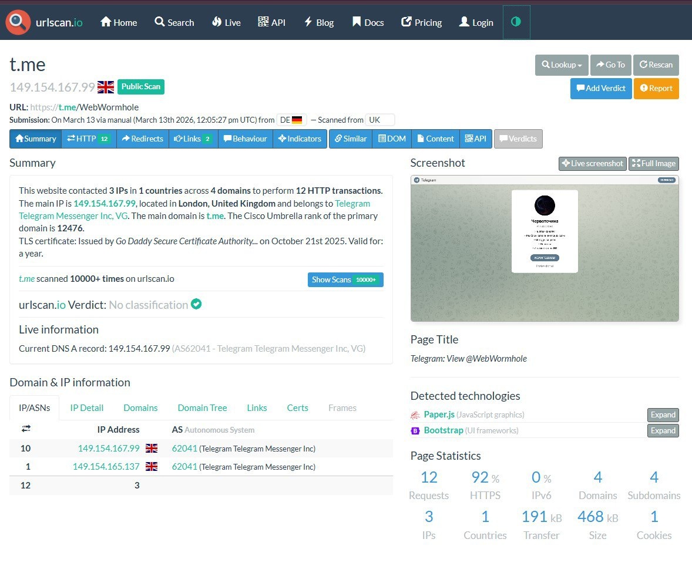Open the Search page
The height and width of the screenshot is (566, 692).
174,22
